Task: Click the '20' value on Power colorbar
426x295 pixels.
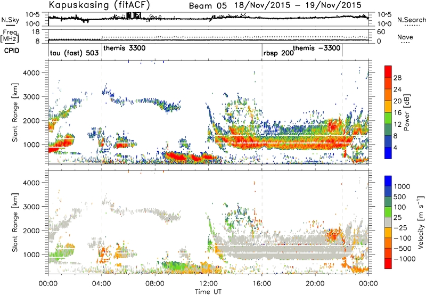Action: pos(397,101)
